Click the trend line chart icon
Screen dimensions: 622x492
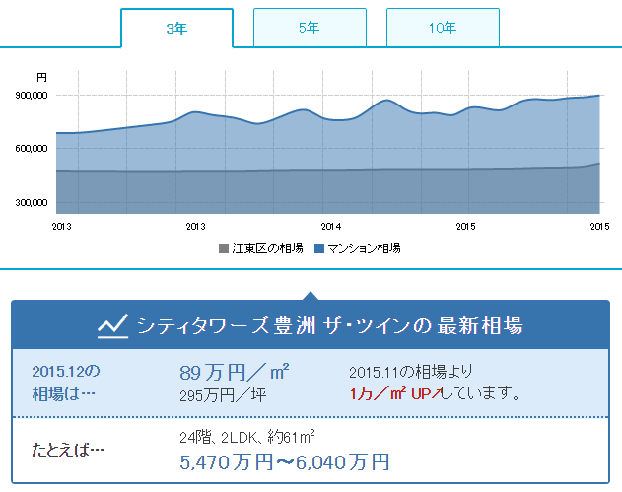coord(113,326)
